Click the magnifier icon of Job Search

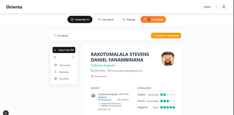click(99, 19)
